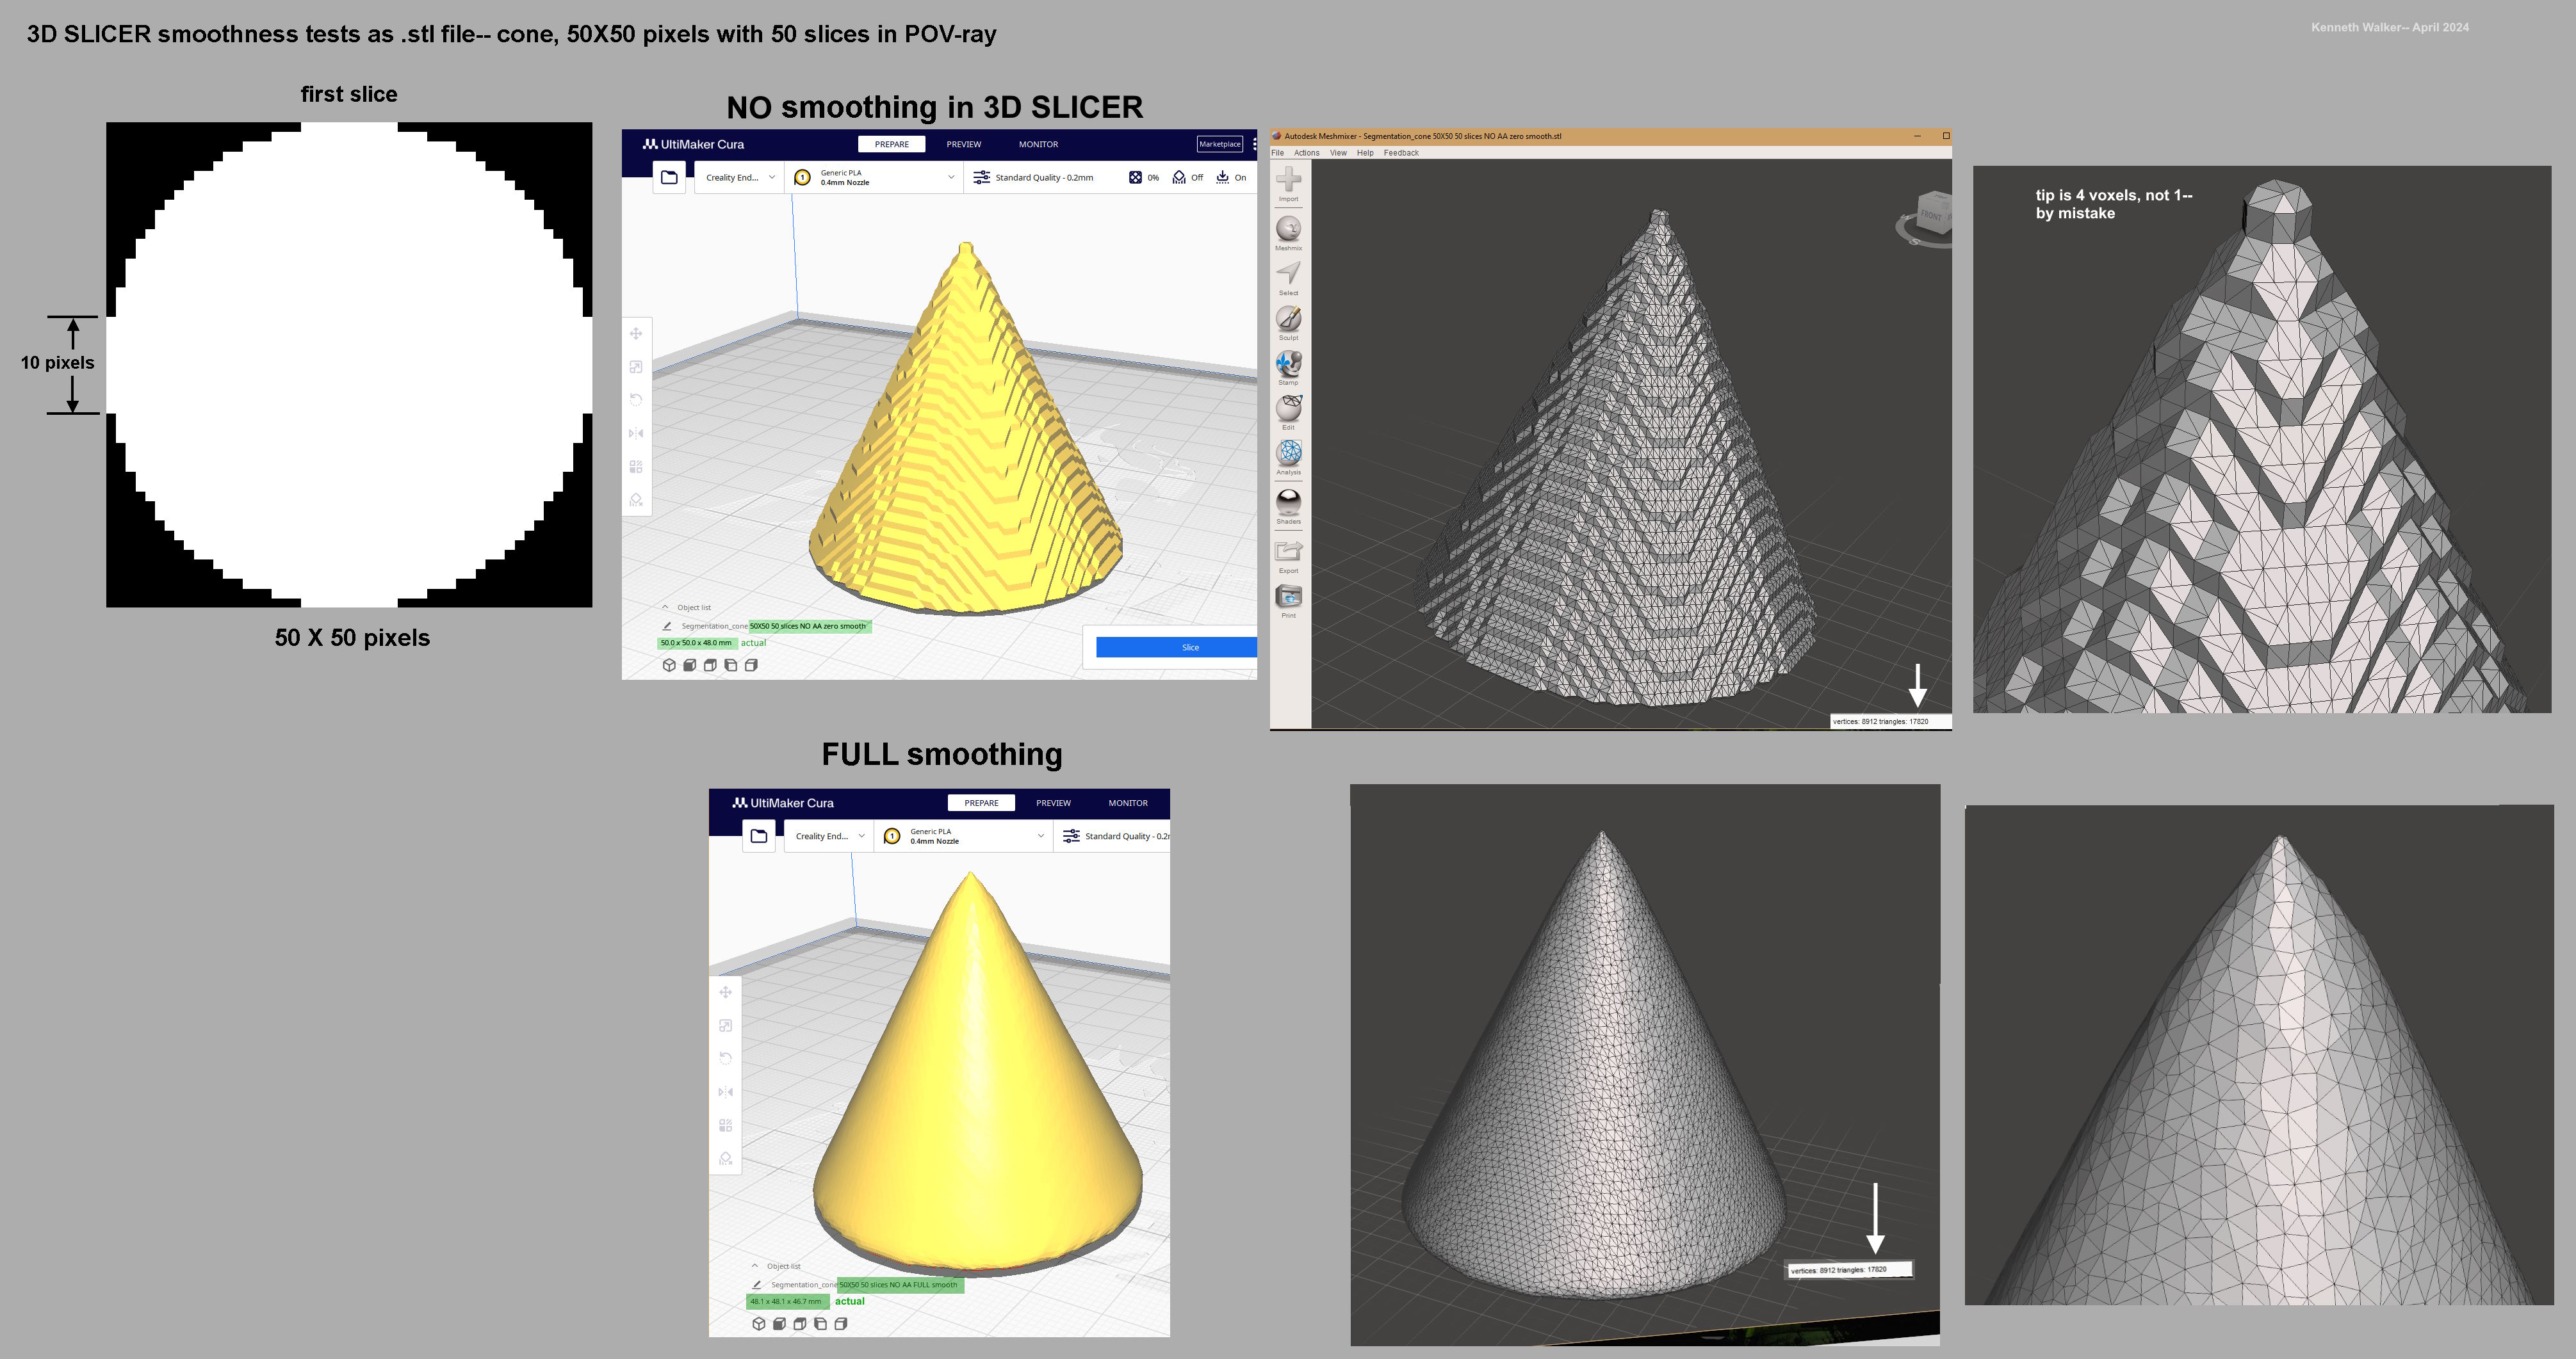Click the '50.0 x 50.0 x 48.0 mm' dimensions text
The width and height of the screenshot is (2576, 1359).
[x=696, y=643]
